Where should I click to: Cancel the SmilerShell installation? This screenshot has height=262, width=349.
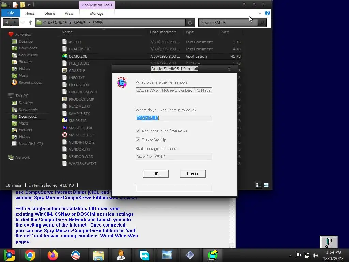[x=193, y=174]
